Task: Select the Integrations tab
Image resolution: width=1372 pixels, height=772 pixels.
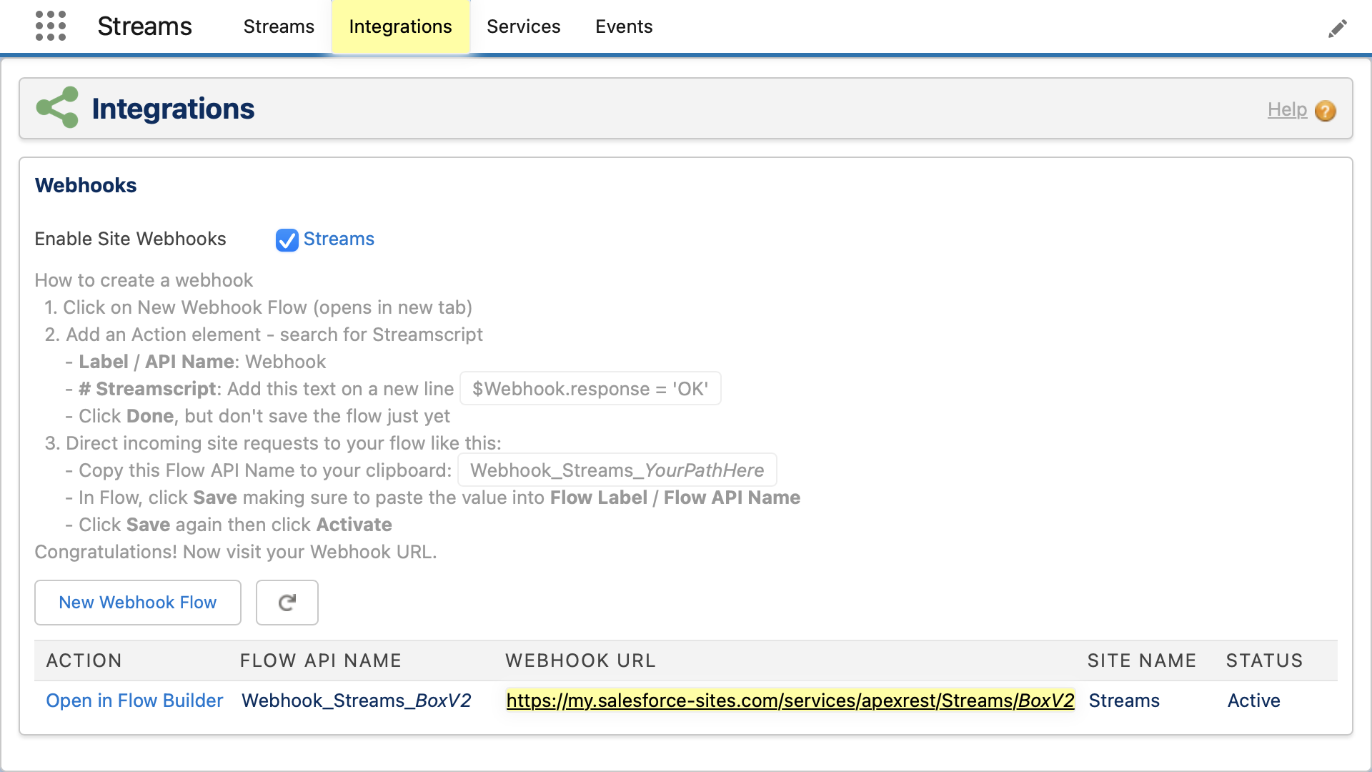Action: pos(400,26)
